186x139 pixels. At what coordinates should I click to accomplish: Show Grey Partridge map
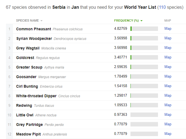pos(168,124)
